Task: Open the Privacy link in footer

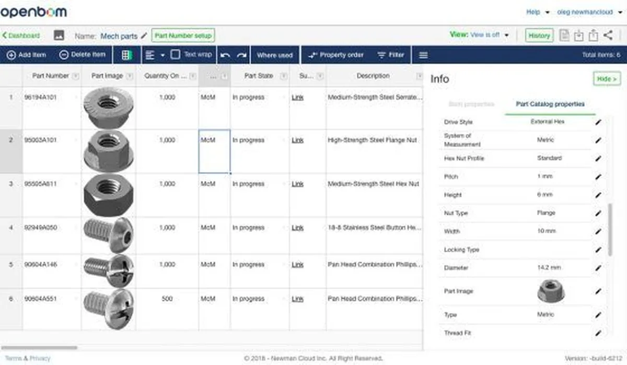Action: (x=40, y=358)
